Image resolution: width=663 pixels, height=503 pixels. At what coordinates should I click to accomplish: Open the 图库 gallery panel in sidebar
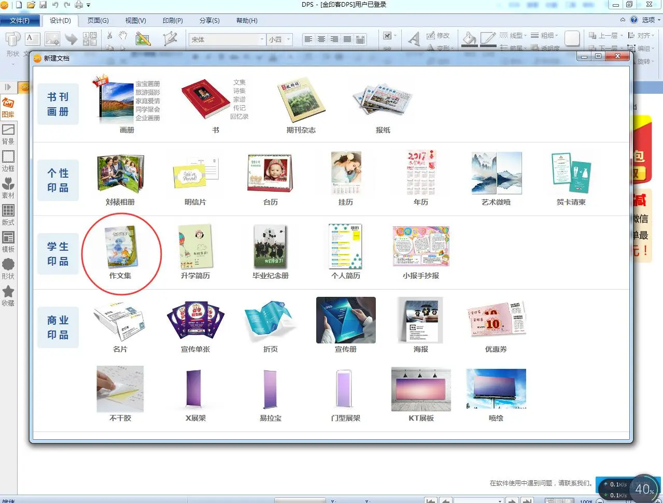tap(8, 107)
